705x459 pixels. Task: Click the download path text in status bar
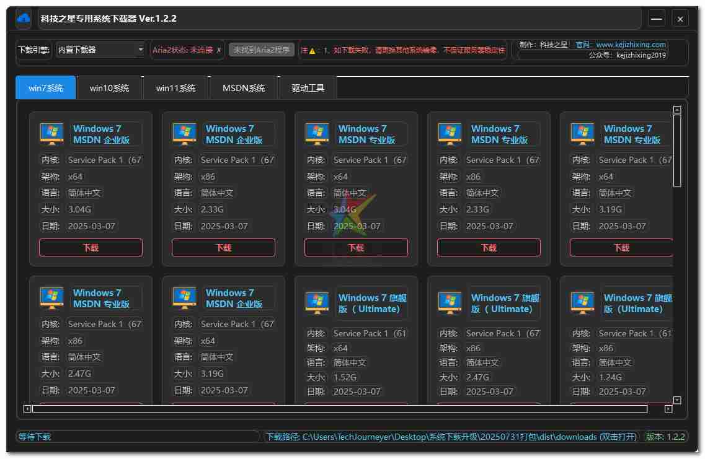coord(452,437)
